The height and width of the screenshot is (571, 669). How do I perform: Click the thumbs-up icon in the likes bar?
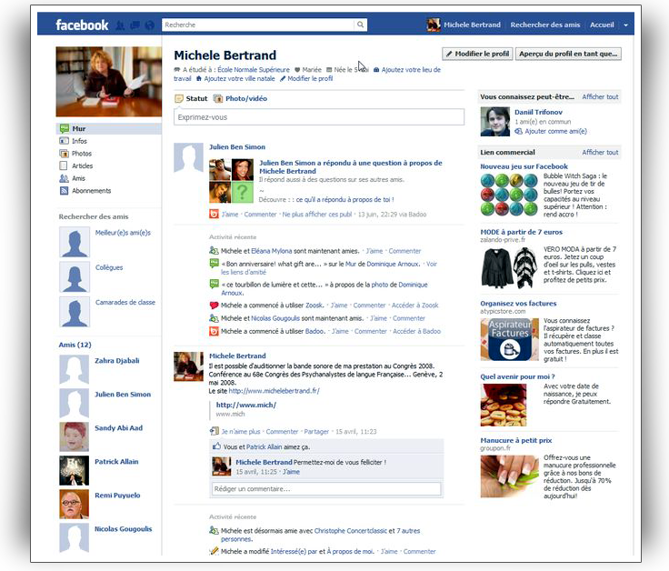pyautogui.click(x=216, y=446)
